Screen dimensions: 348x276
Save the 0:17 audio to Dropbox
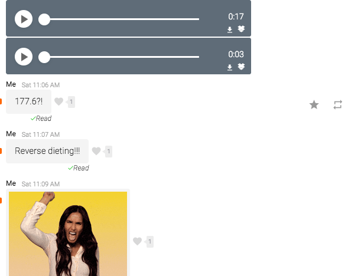(241, 29)
